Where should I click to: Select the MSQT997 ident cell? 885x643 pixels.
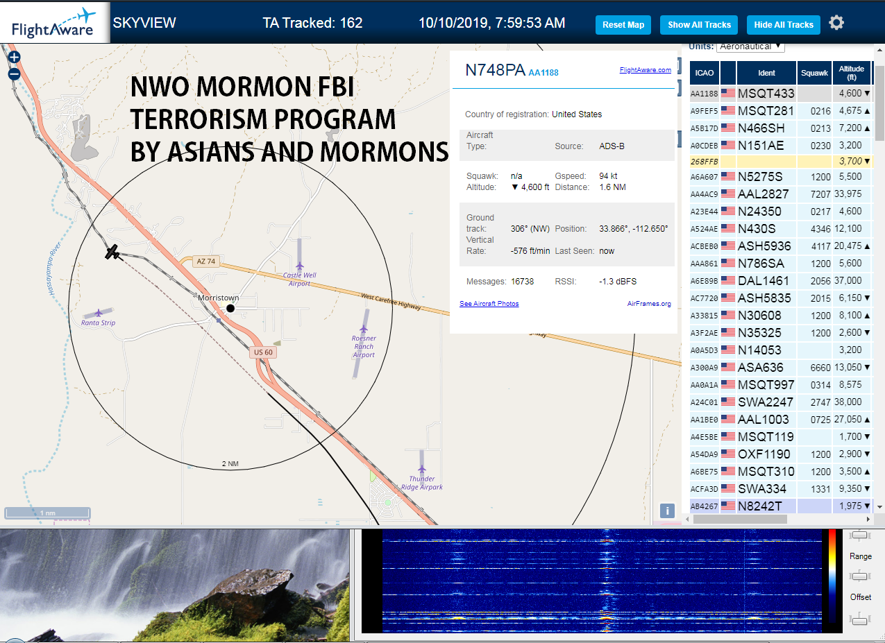(766, 384)
